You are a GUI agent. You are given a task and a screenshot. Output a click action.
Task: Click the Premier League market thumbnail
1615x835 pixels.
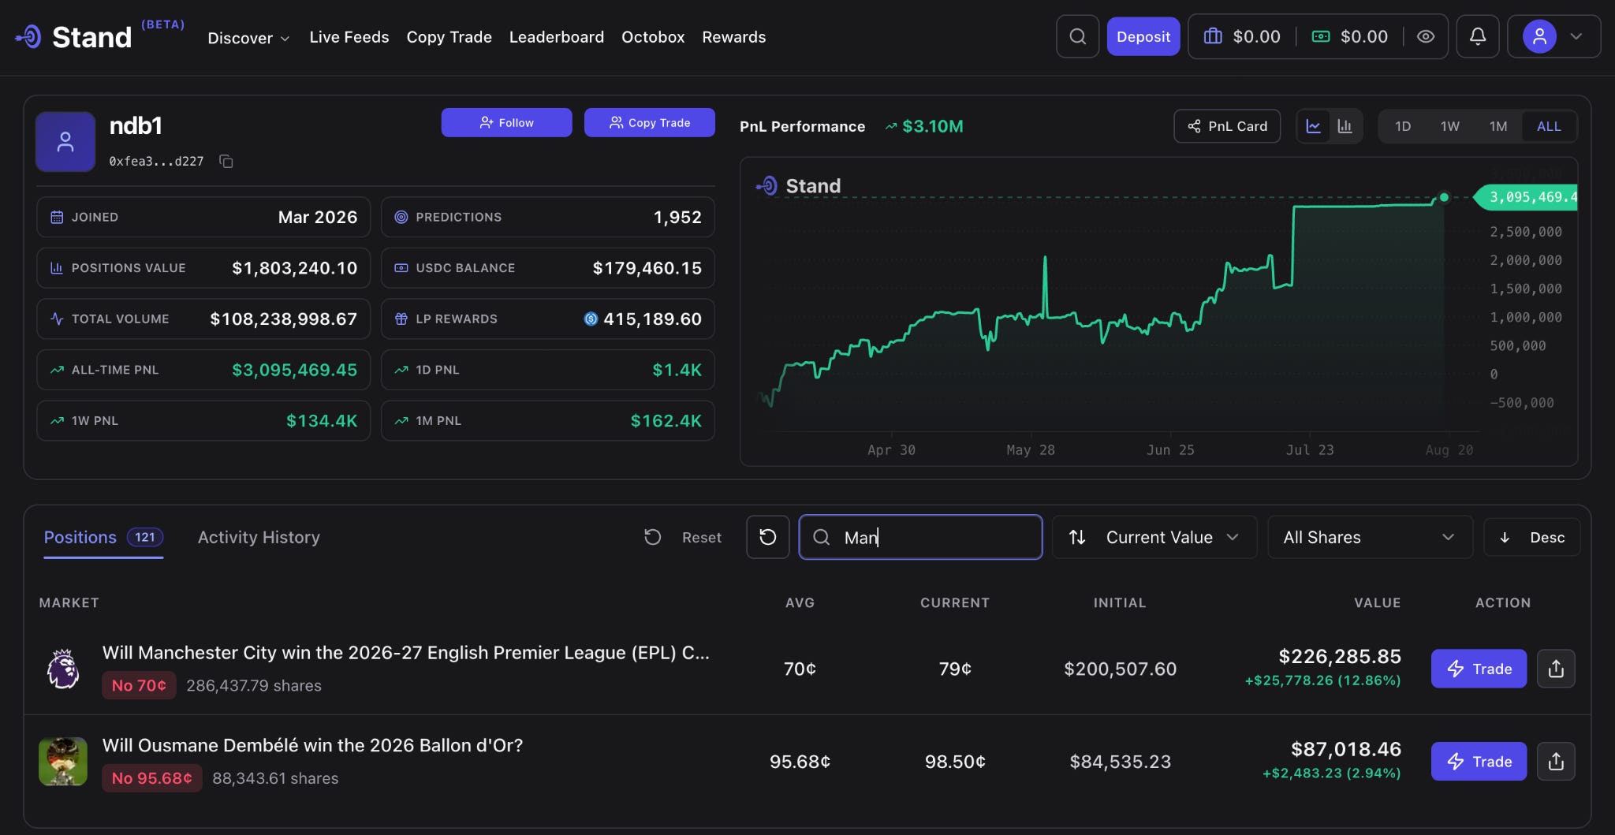(x=63, y=669)
